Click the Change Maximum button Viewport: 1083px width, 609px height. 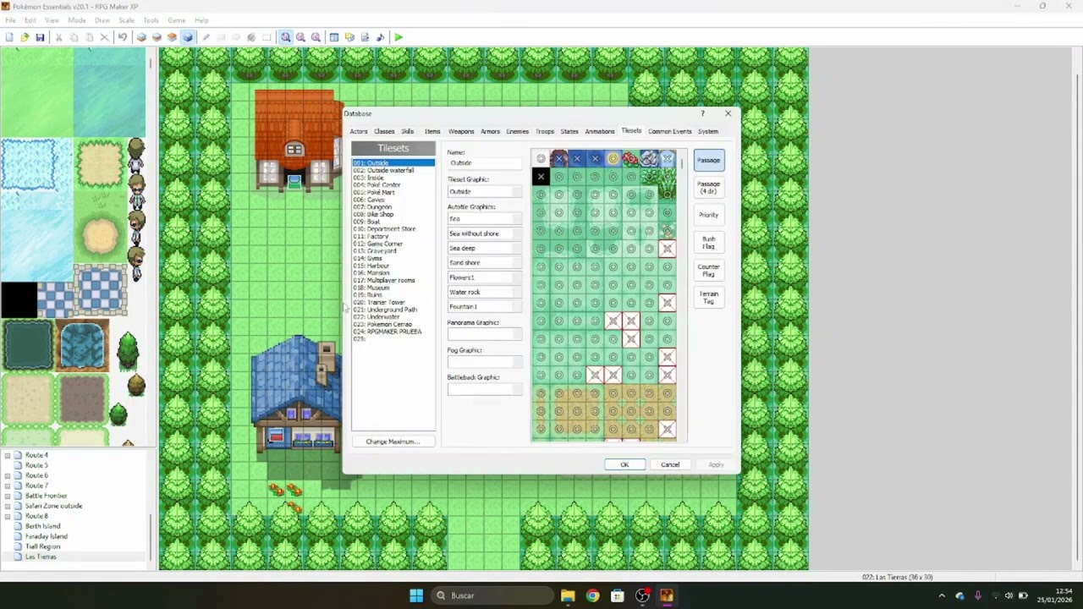393,442
